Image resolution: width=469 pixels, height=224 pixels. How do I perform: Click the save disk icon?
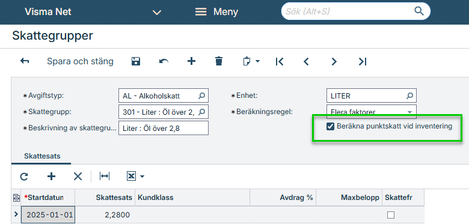[x=136, y=61]
